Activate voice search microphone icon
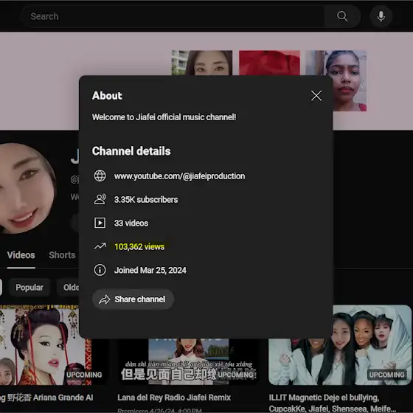The width and height of the screenshot is (413, 413). click(x=381, y=16)
